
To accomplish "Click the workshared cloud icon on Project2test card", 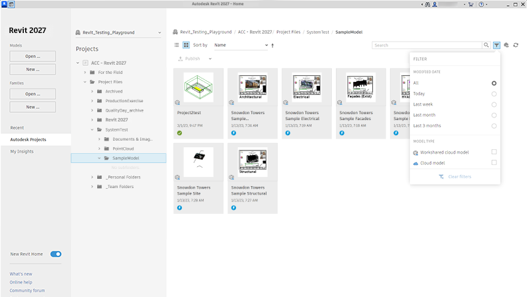I will click(177, 103).
